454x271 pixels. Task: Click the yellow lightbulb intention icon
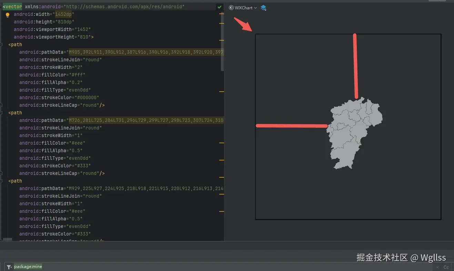click(8, 15)
